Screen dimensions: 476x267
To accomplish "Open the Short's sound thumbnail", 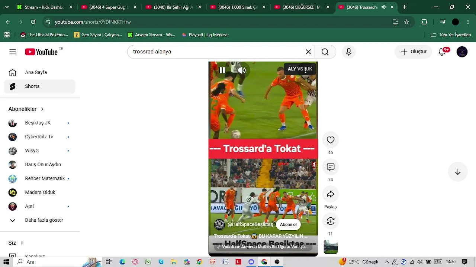I will (x=331, y=247).
